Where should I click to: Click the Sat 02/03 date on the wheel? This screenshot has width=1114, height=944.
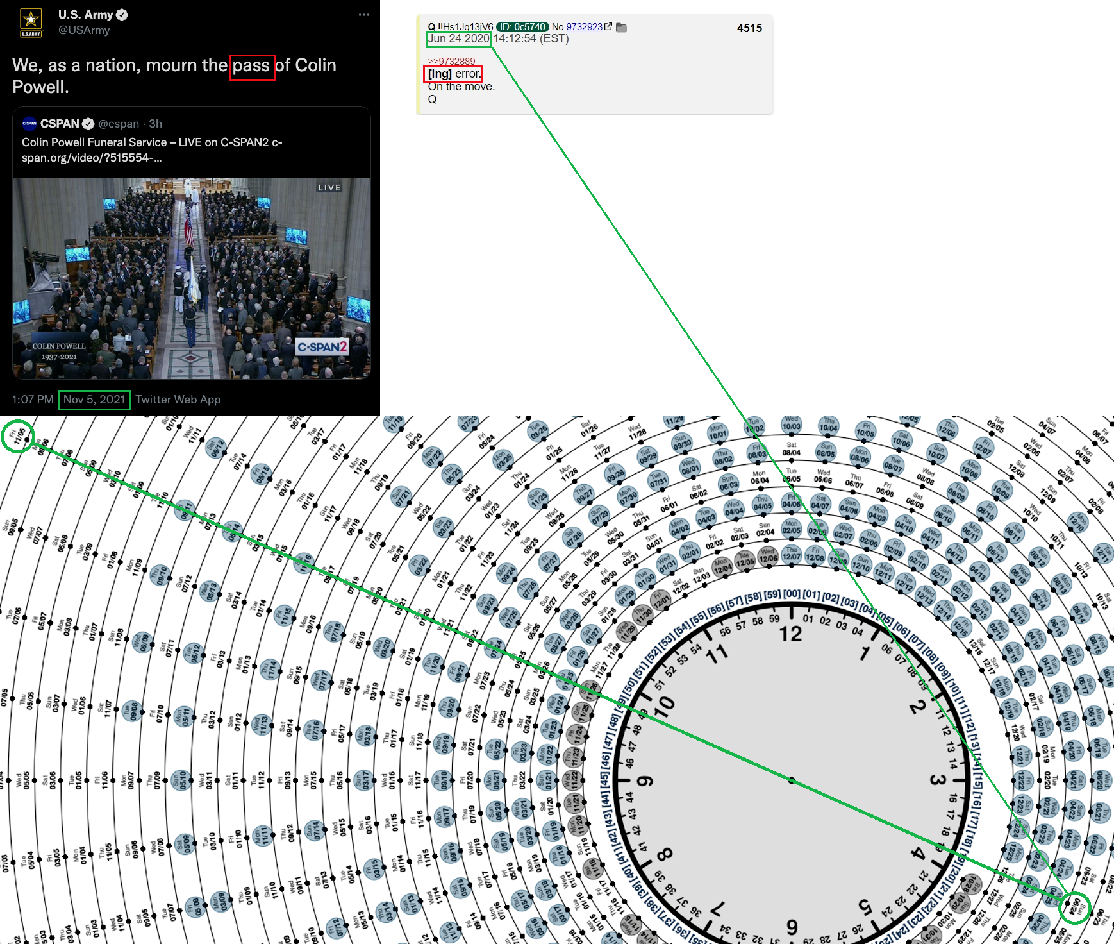[x=739, y=534]
